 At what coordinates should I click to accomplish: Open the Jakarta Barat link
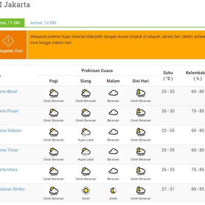coord(9,91)
